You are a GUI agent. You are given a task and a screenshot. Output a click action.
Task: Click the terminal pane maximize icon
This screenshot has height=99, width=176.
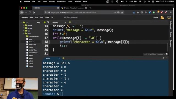tap(163, 58)
